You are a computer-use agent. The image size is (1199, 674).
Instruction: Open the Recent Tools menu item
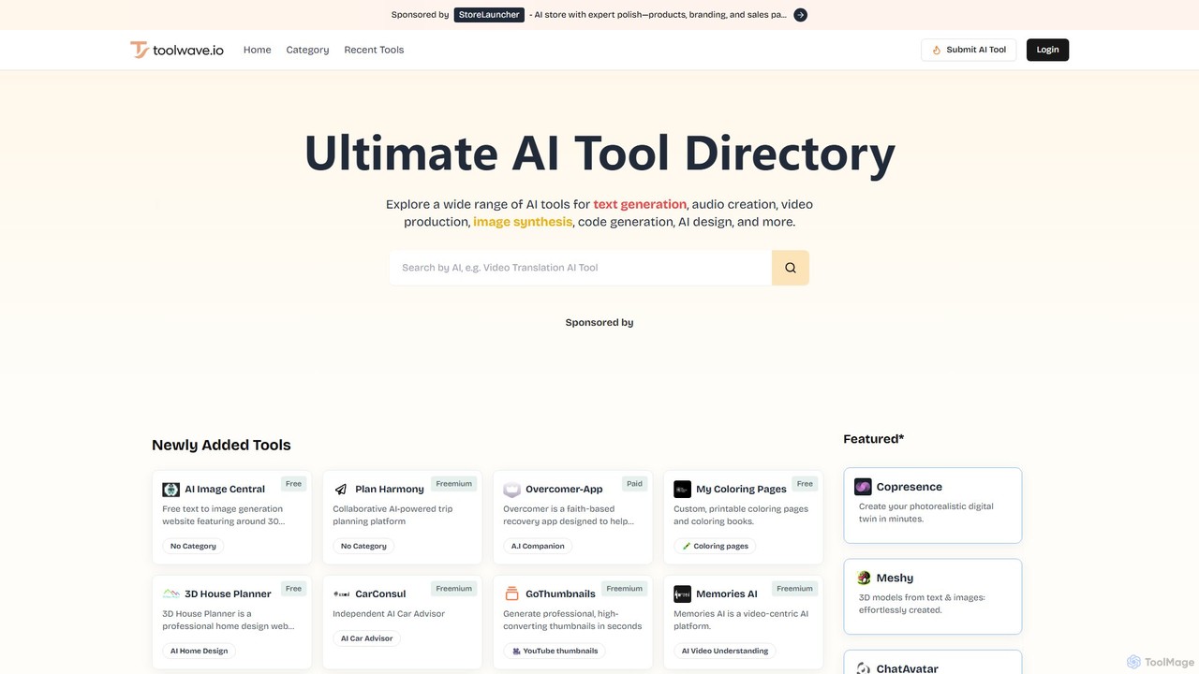coord(374,50)
